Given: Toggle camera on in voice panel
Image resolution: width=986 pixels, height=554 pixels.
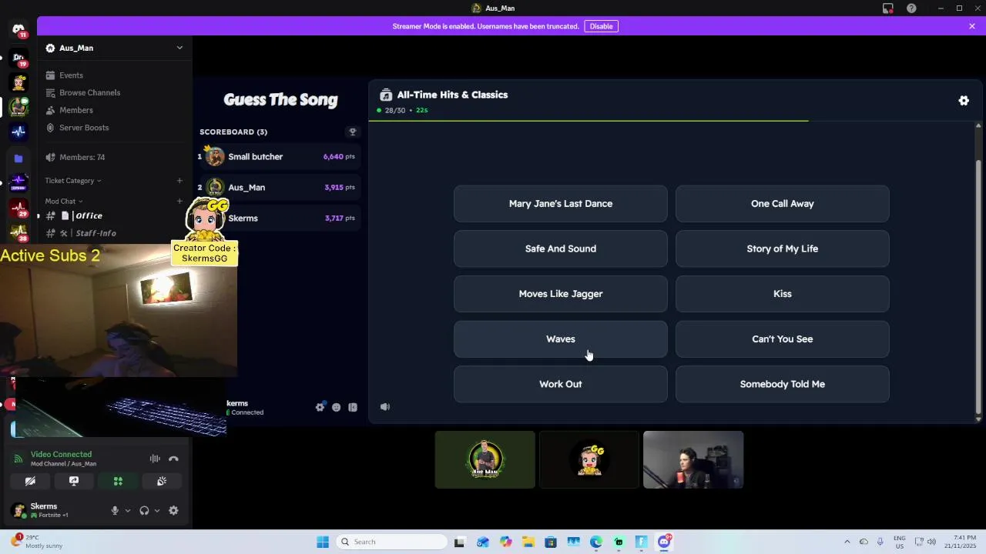Looking at the screenshot, I should (x=30, y=481).
